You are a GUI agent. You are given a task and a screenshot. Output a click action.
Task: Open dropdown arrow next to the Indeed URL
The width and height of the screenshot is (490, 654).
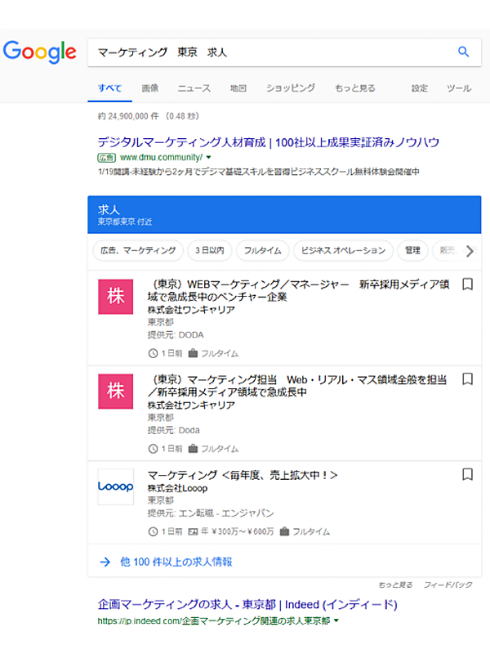pos(336,621)
